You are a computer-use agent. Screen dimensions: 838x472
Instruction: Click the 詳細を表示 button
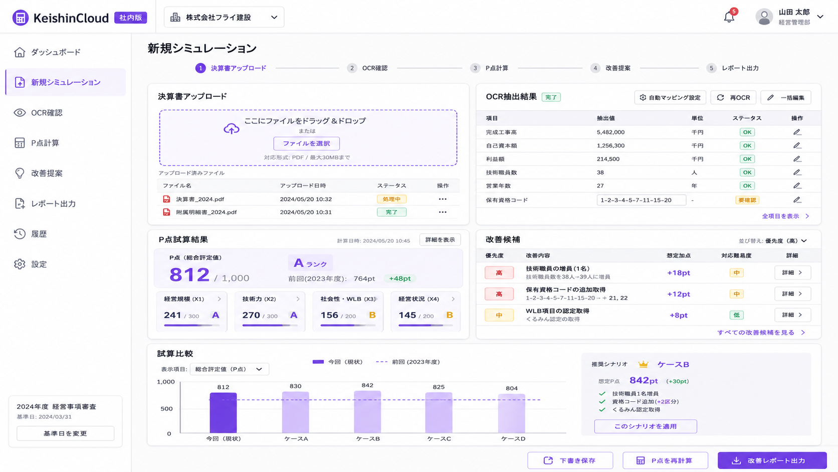coord(440,240)
